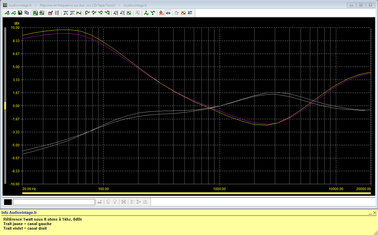Click the remove curve icon with minus sign

(14, 13)
